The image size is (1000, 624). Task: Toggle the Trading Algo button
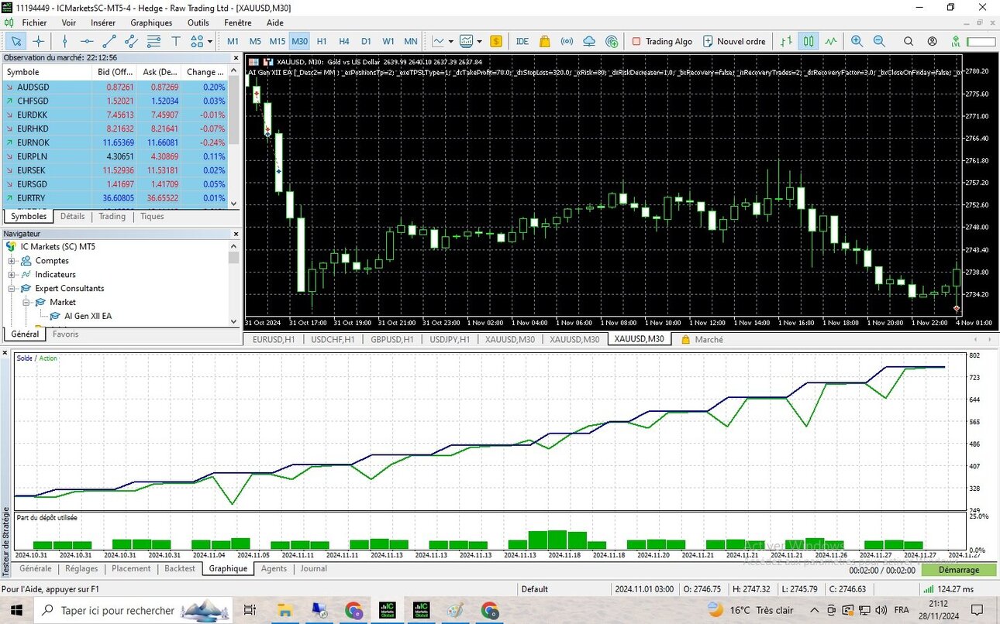coord(662,41)
